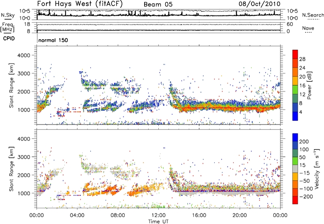Image resolution: width=324 pixels, height=224 pixels.
Task: Click the '4000' tick of the power panel
Action: tap(24, 55)
